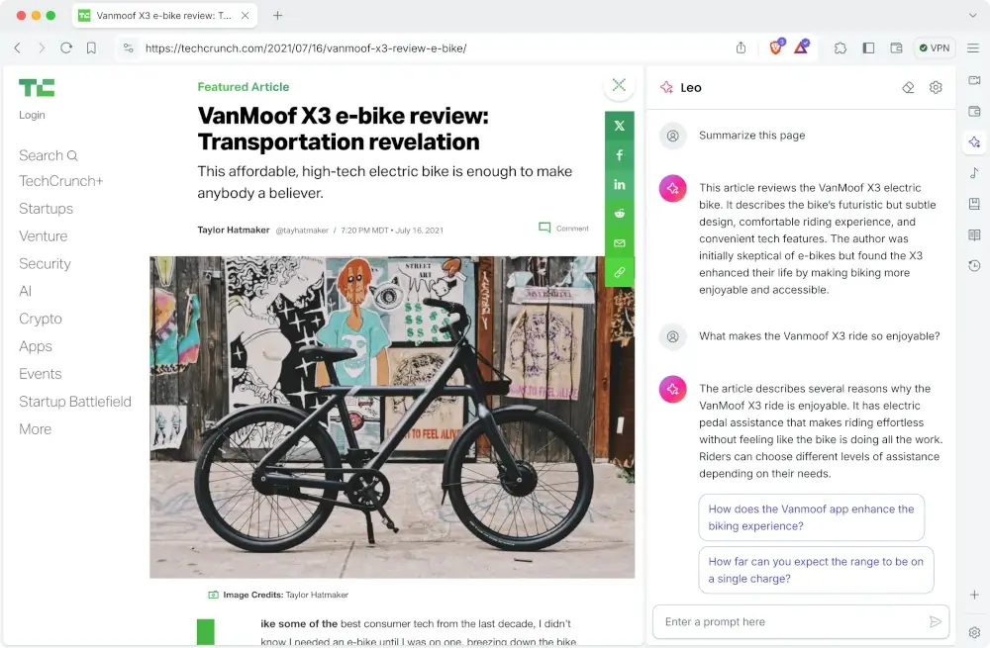The image size is (990, 648).
Task: Toggle the VPN button
Action: (x=935, y=47)
